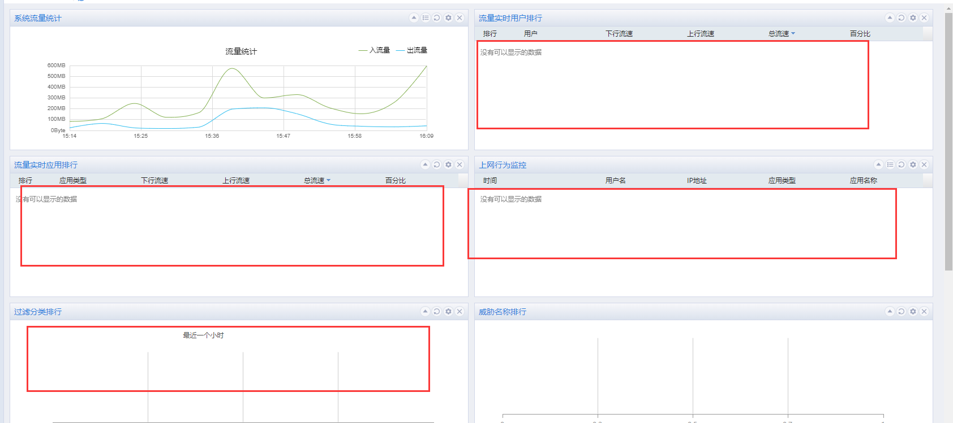Sort by 总流速 in 流量实时应用排行 table

317,181
